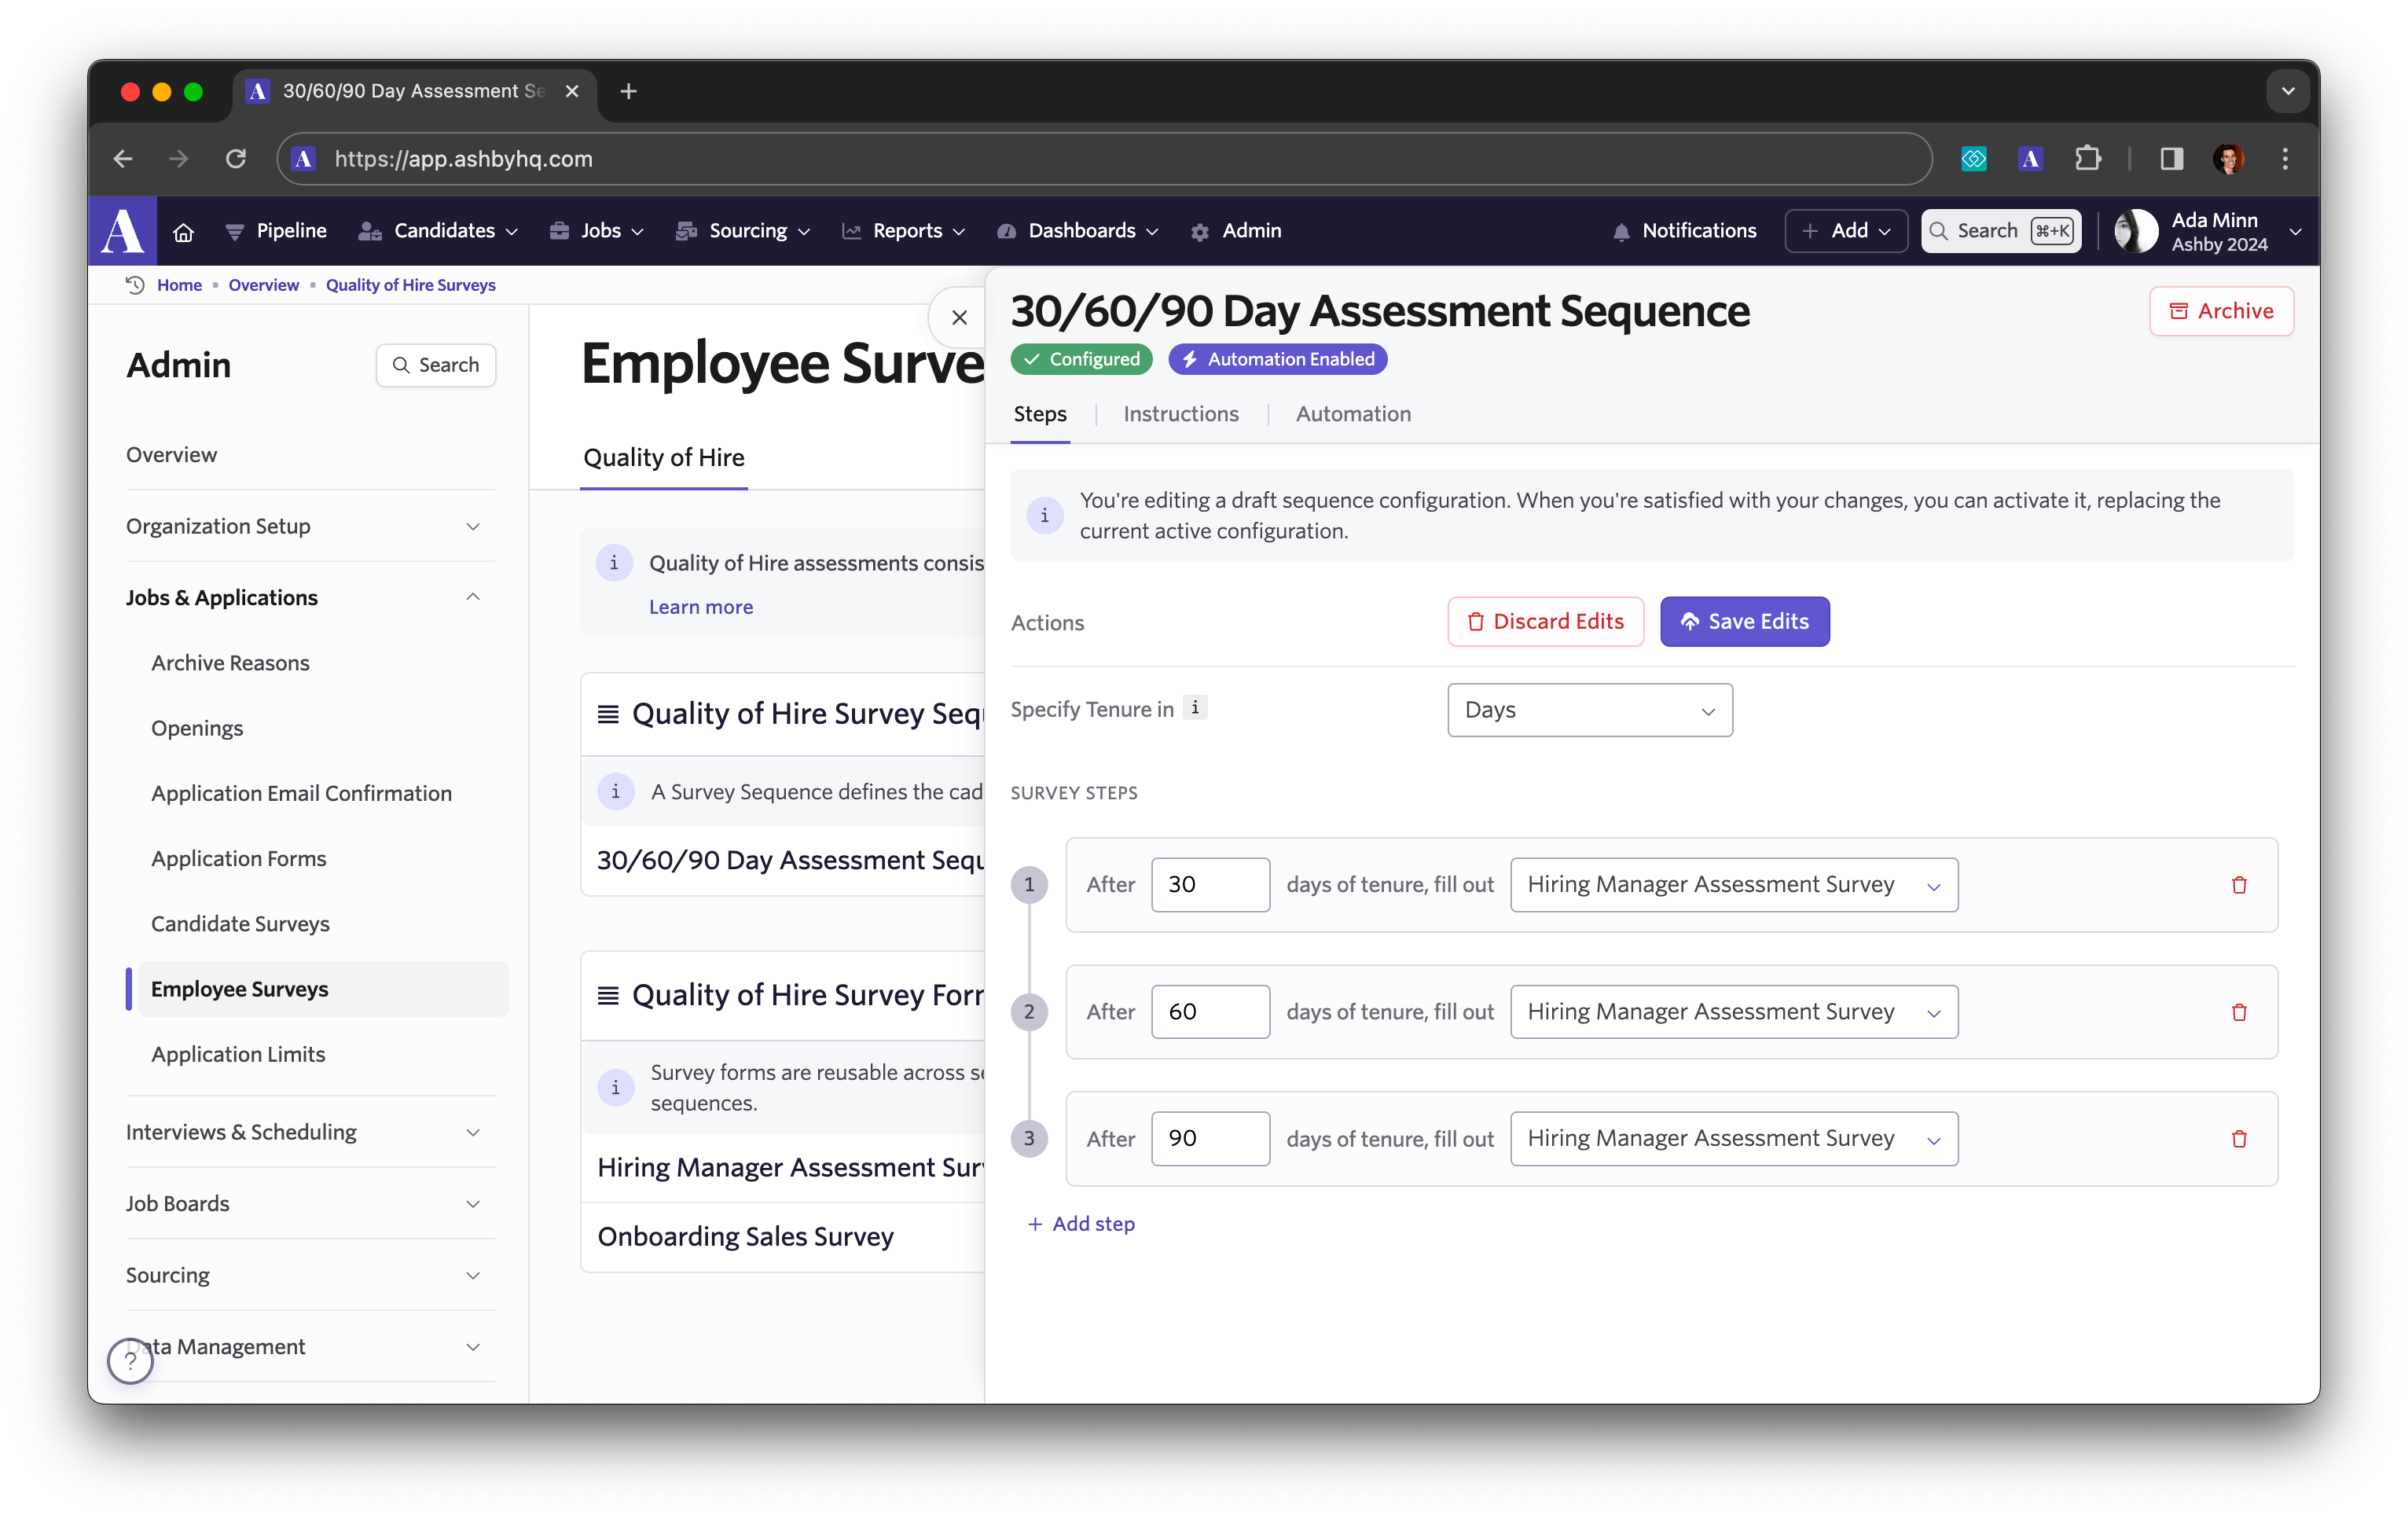Delete the 30-day survey step
The height and width of the screenshot is (1520, 2408).
click(2238, 885)
